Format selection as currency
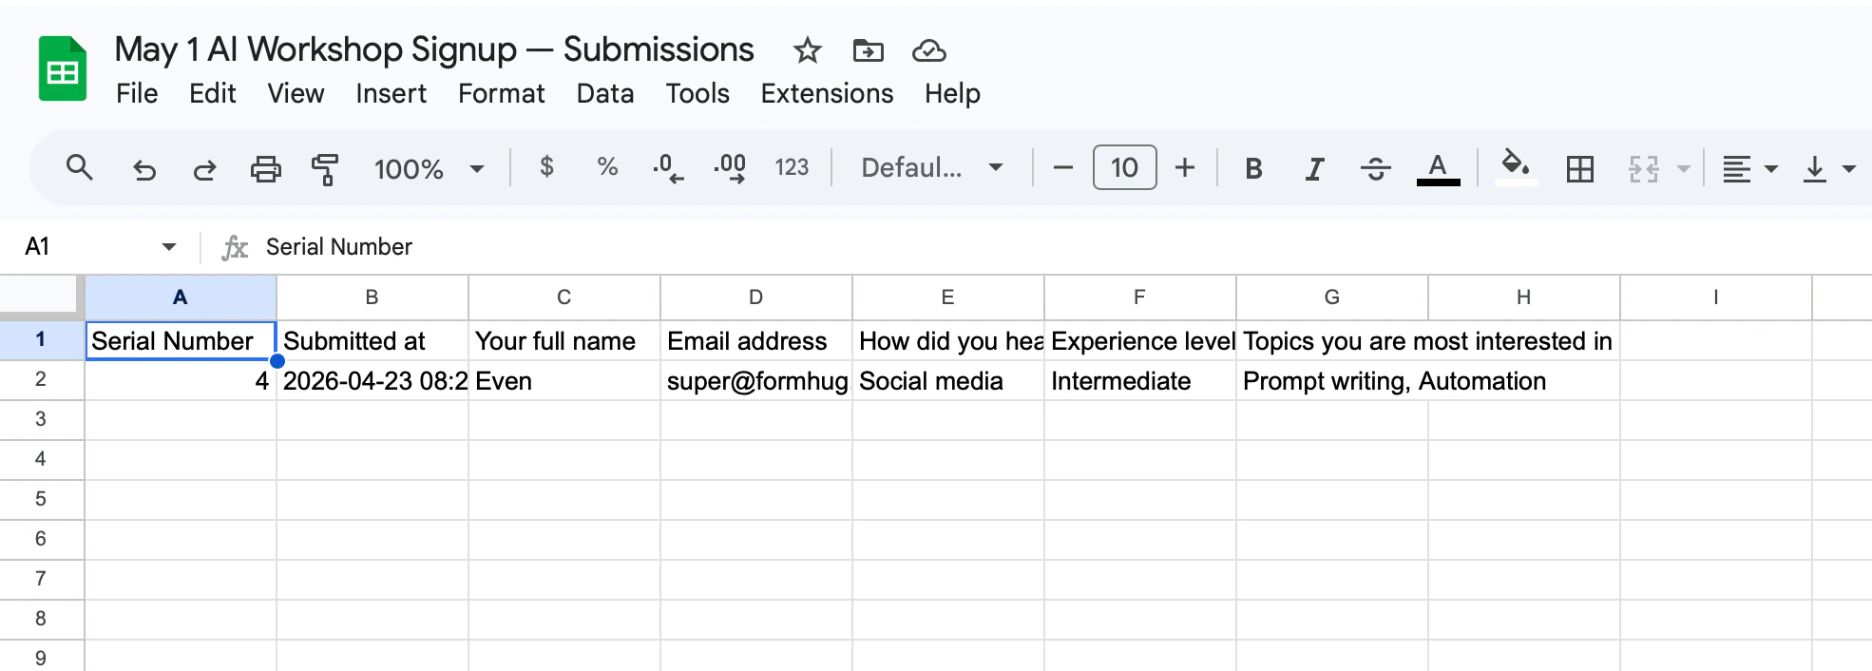The height and width of the screenshot is (671, 1872). coord(545,168)
